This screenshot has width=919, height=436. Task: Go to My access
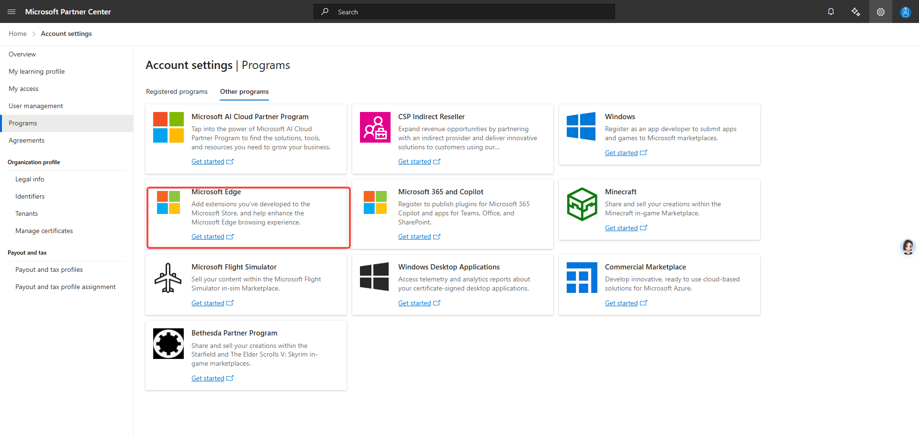67,89
